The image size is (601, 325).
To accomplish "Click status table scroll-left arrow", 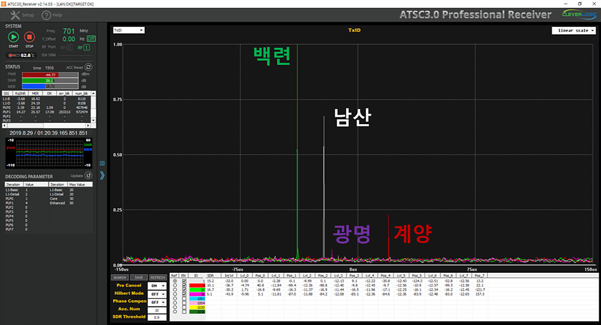I will coord(5,125).
